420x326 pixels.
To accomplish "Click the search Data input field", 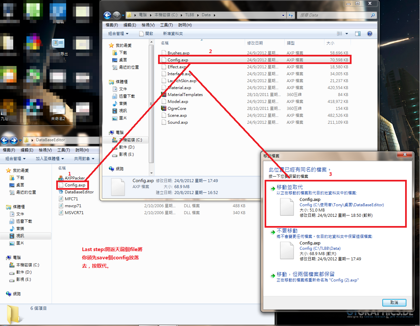I will [x=334, y=15].
